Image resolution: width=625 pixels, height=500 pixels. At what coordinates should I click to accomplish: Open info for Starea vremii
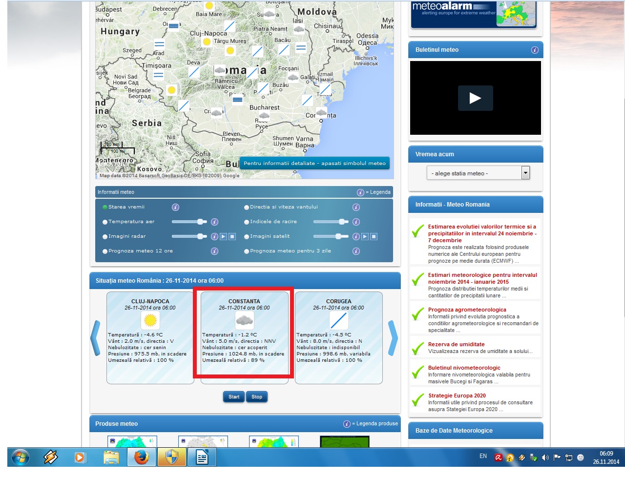click(175, 207)
